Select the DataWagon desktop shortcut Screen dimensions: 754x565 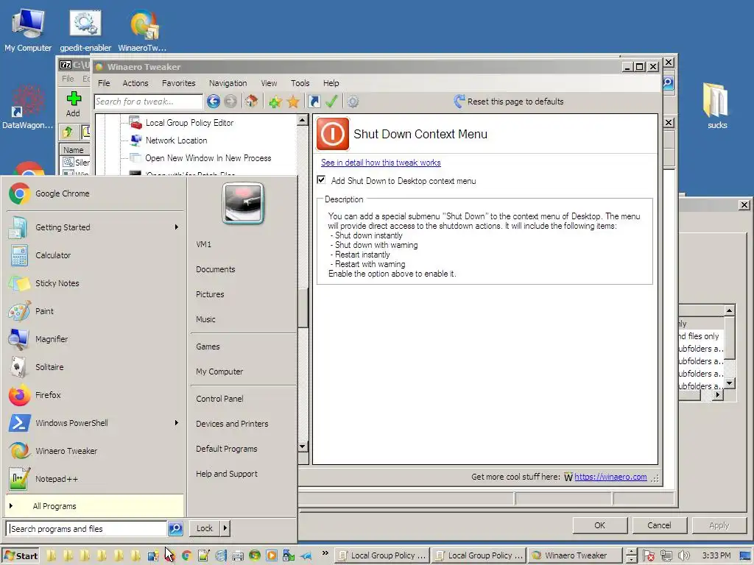click(27, 107)
